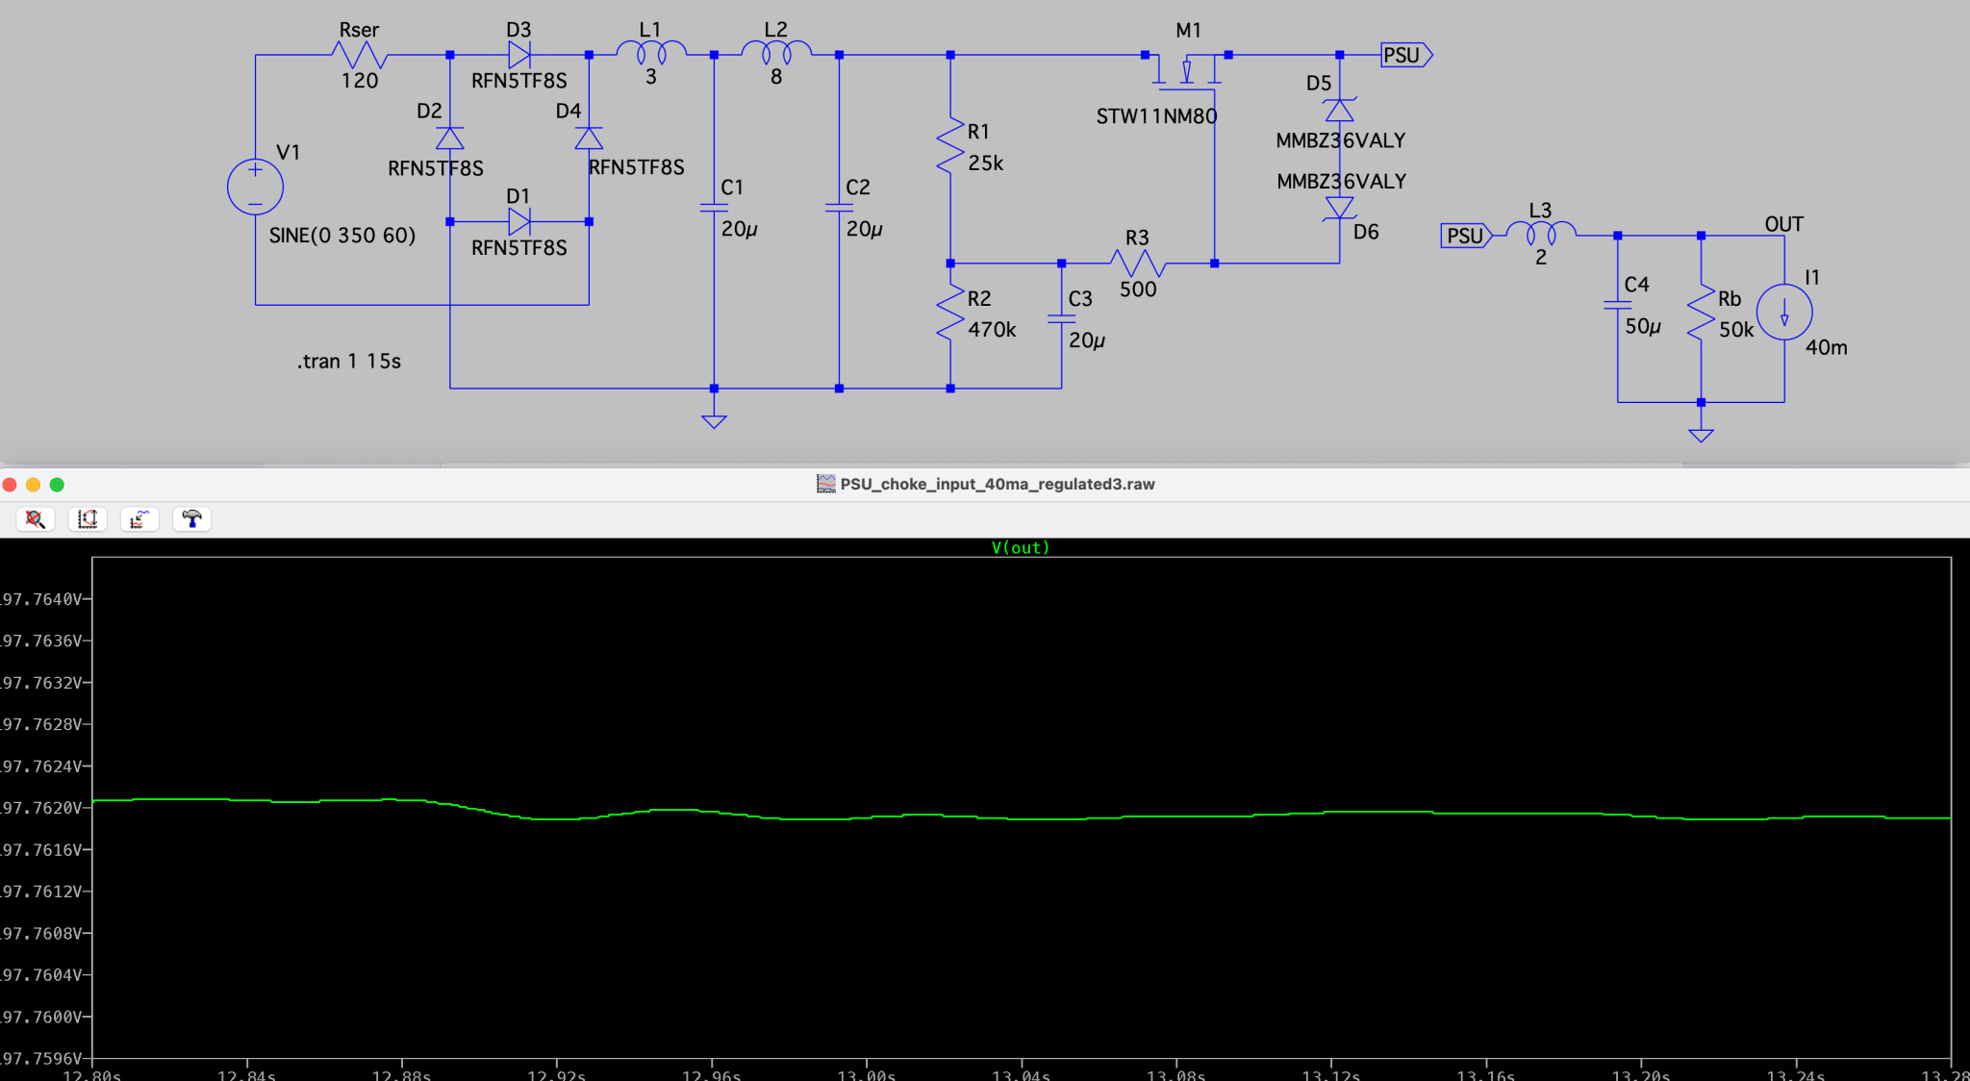Click the PSU output net flag near M1
The height and width of the screenshot is (1081, 1970).
click(x=1406, y=55)
